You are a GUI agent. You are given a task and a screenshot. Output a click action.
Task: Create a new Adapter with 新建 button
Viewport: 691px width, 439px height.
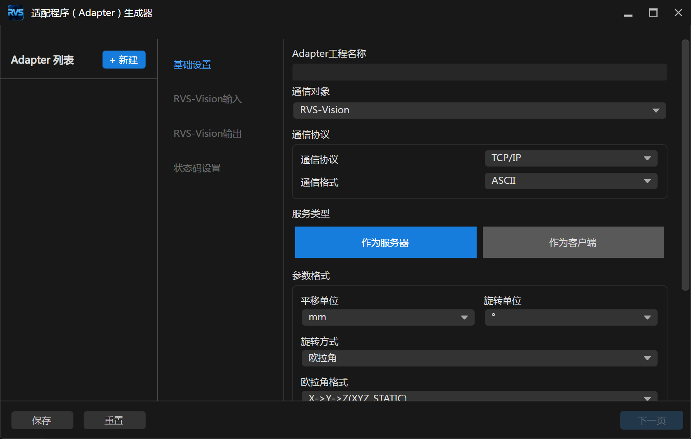coord(124,60)
